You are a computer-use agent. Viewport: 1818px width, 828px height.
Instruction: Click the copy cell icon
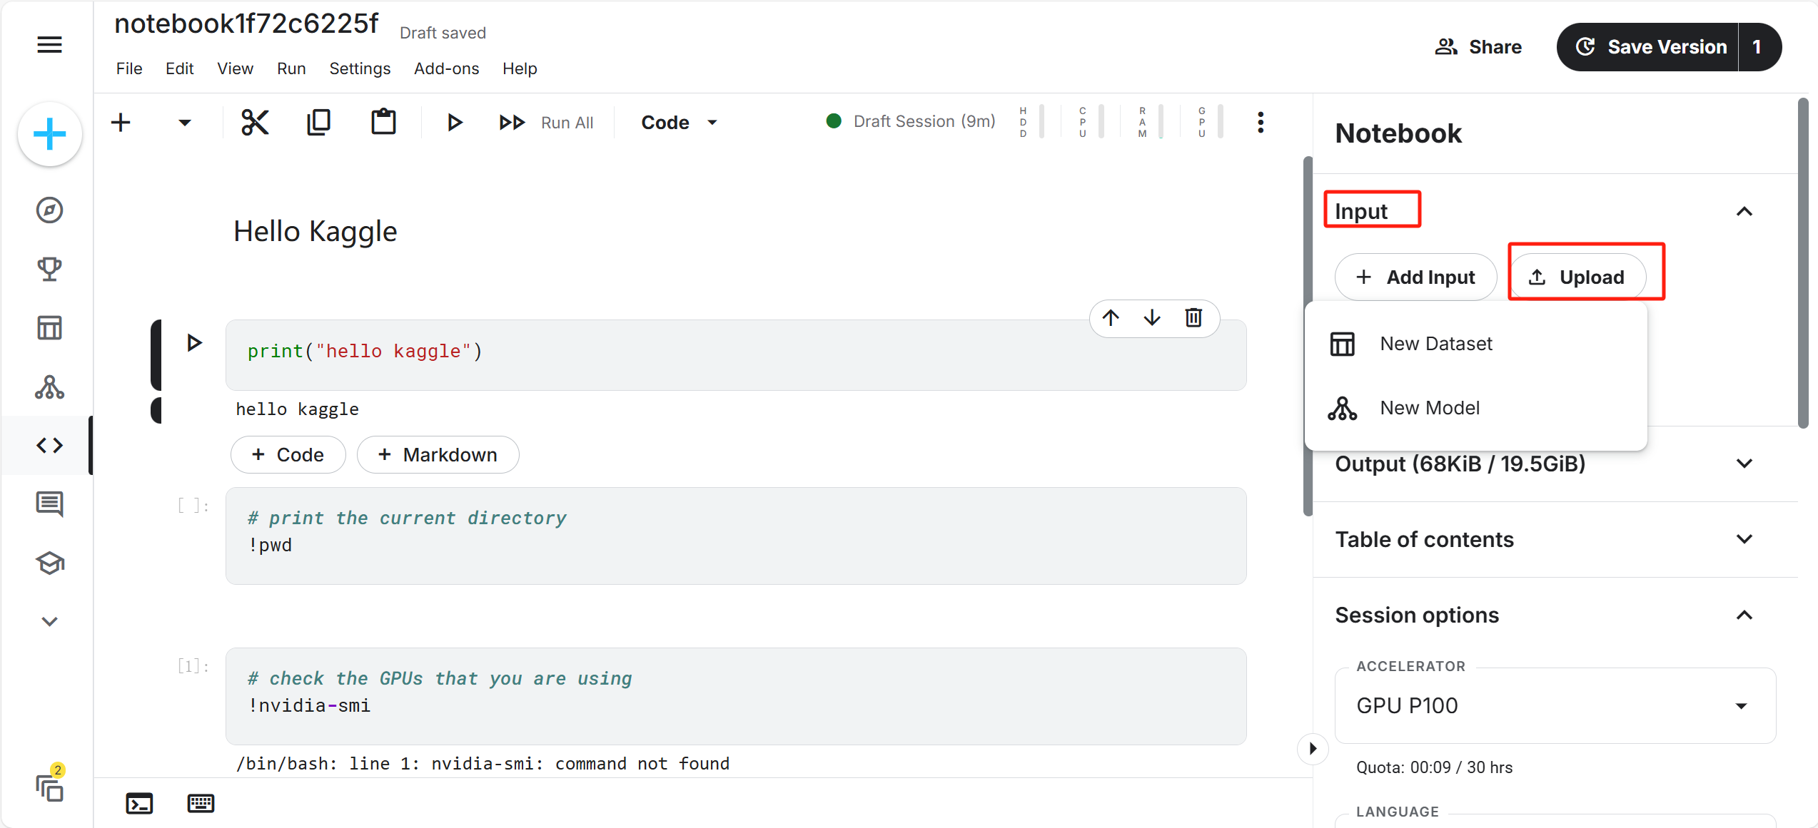pyautogui.click(x=318, y=123)
